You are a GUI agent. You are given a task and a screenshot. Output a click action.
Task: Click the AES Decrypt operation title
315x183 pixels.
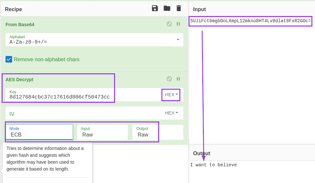tap(20, 80)
